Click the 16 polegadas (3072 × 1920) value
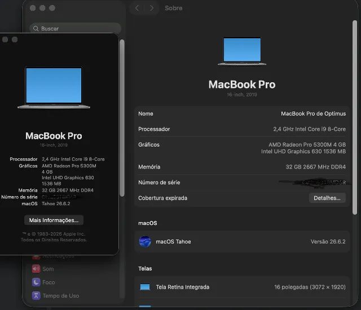 click(310, 287)
